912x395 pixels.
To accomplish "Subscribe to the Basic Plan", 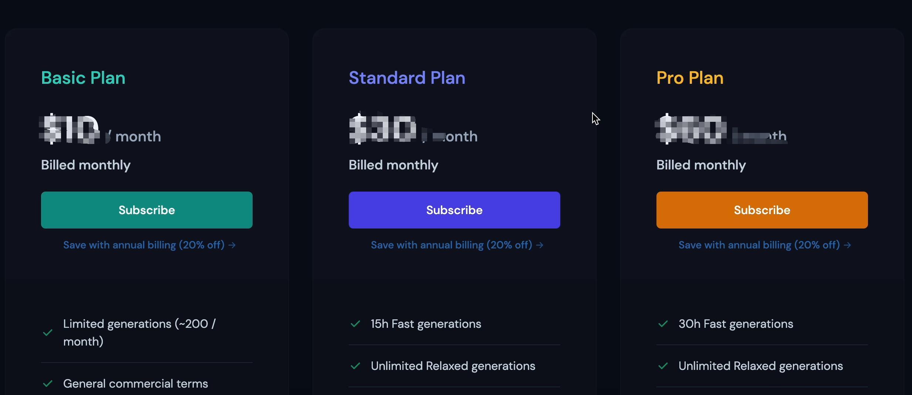I will click(x=147, y=210).
